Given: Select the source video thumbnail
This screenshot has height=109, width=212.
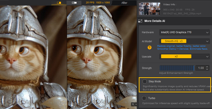Looking at the screenshot, I should coord(149,9).
